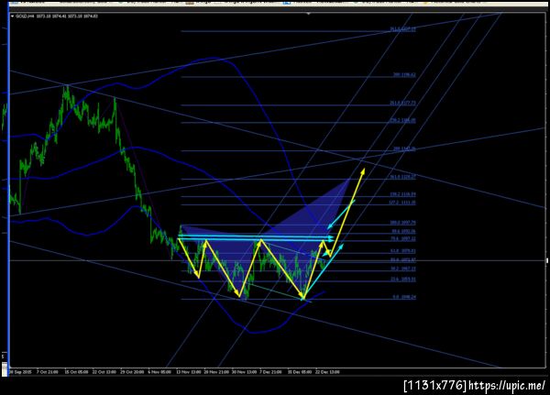Click the 22 Dec 13:00 time axis label
This screenshot has width=550, height=395.
pyautogui.click(x=327, y=372)
